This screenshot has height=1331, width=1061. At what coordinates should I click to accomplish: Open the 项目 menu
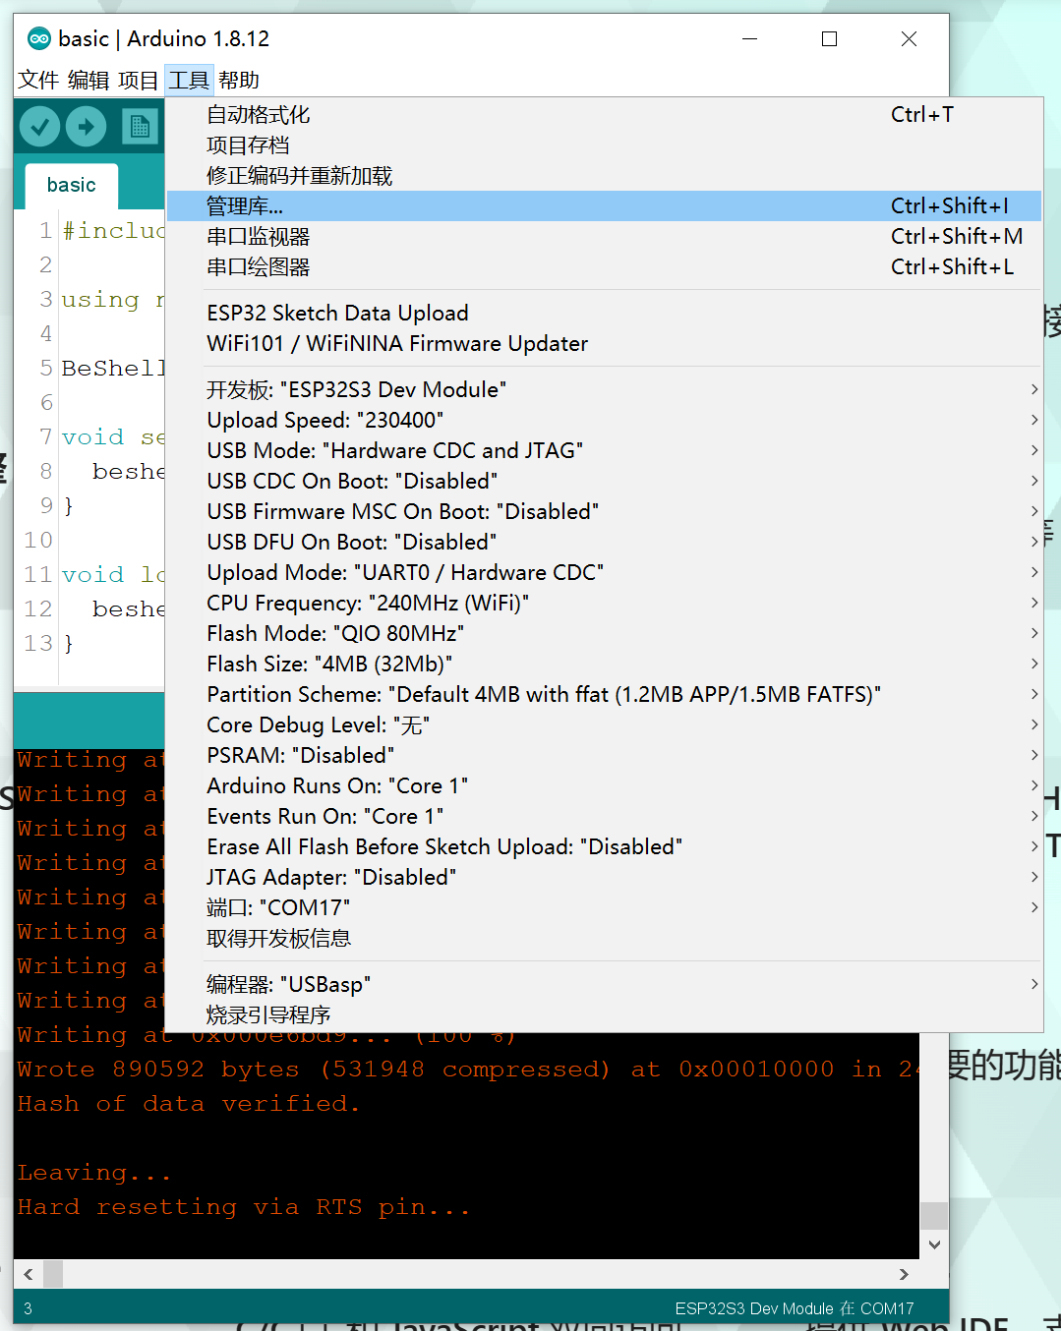[x=138, y=80]
